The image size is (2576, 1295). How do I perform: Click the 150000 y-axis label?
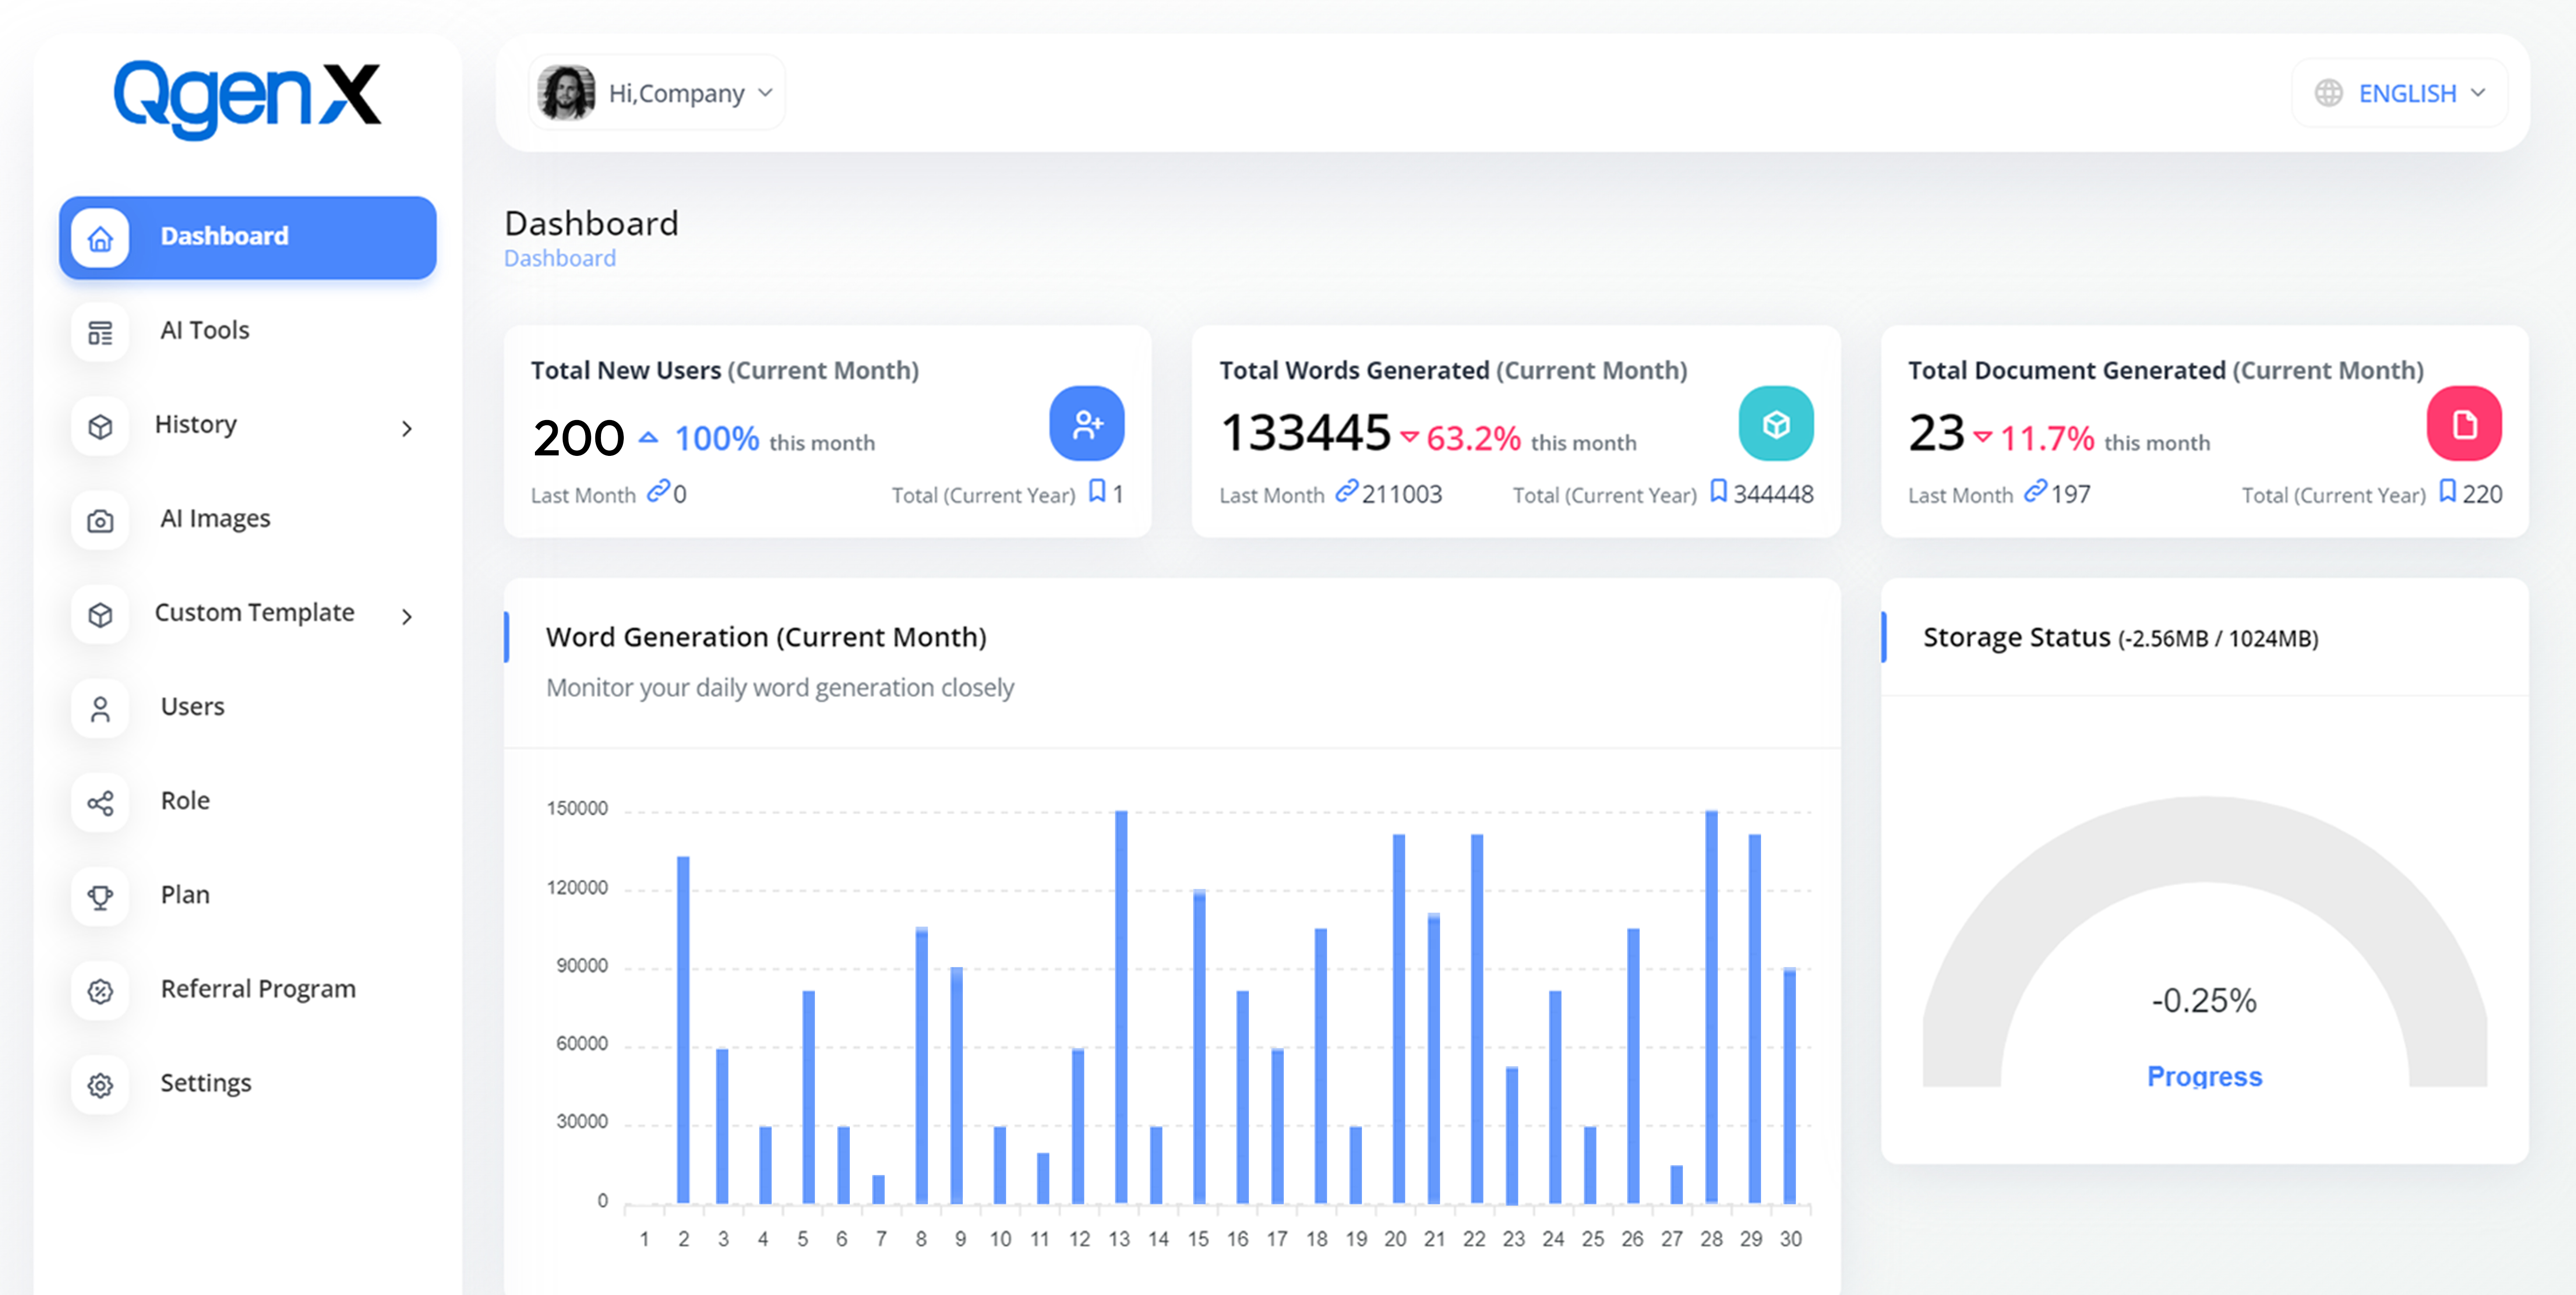pos(577,808)
